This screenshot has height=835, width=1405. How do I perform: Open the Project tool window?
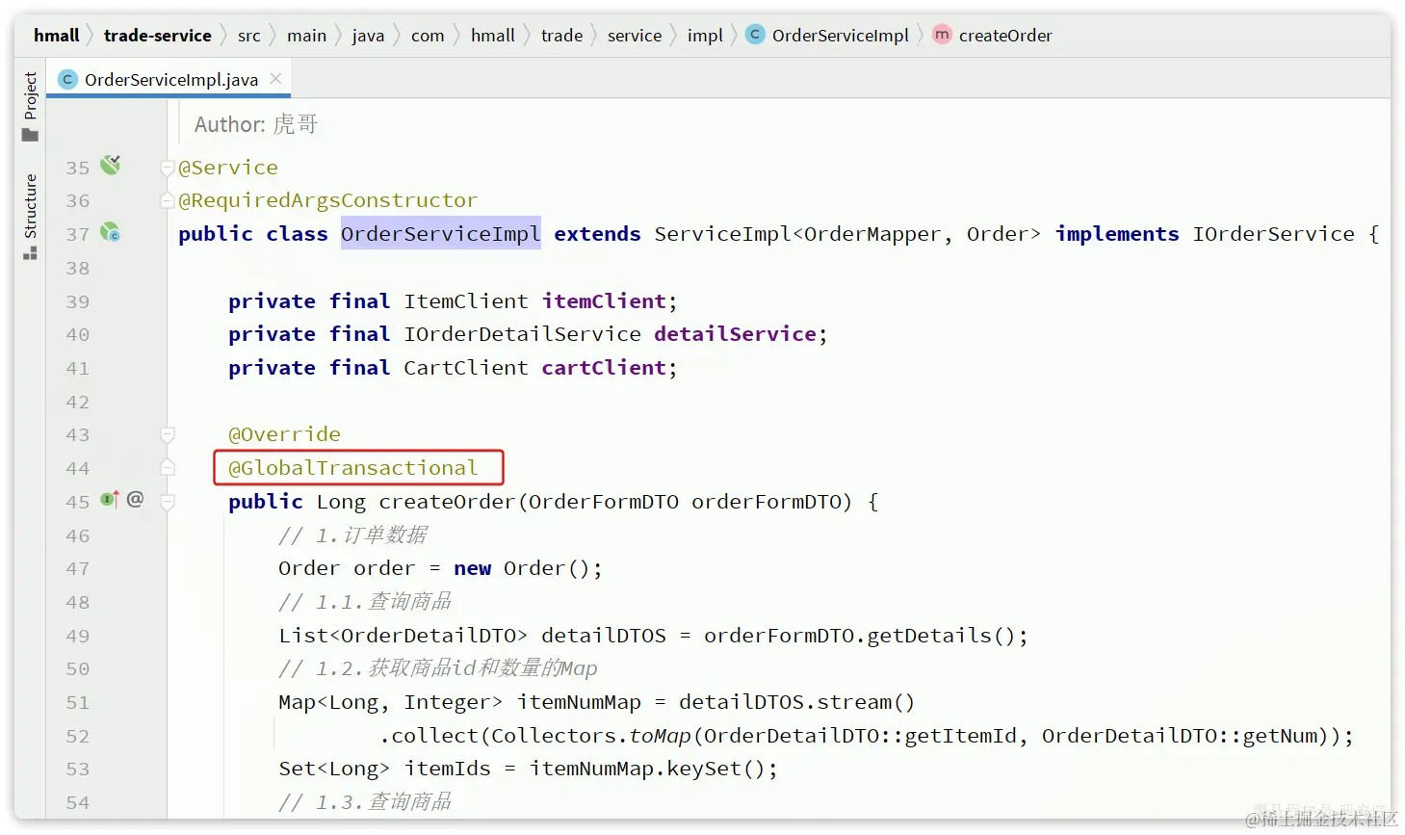tap(30, 106)
